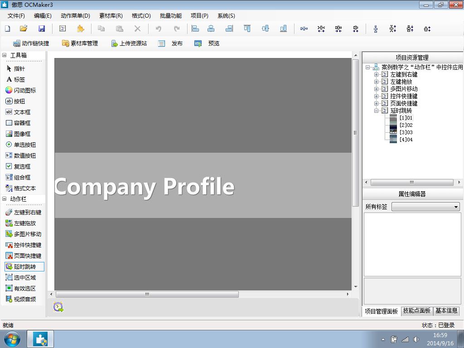Collapse the 动作栏 action bar section
Image resolution: width=464 pixels, height=348 pixels.
[5, 199]
